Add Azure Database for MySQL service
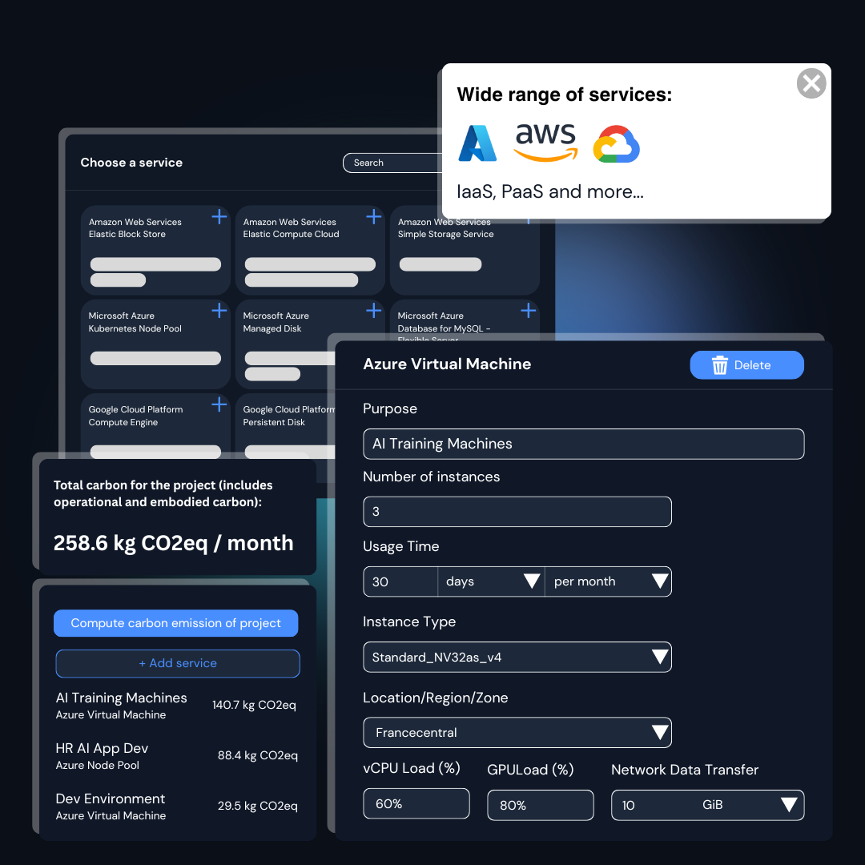865x865 pixels. click(528, 311)
